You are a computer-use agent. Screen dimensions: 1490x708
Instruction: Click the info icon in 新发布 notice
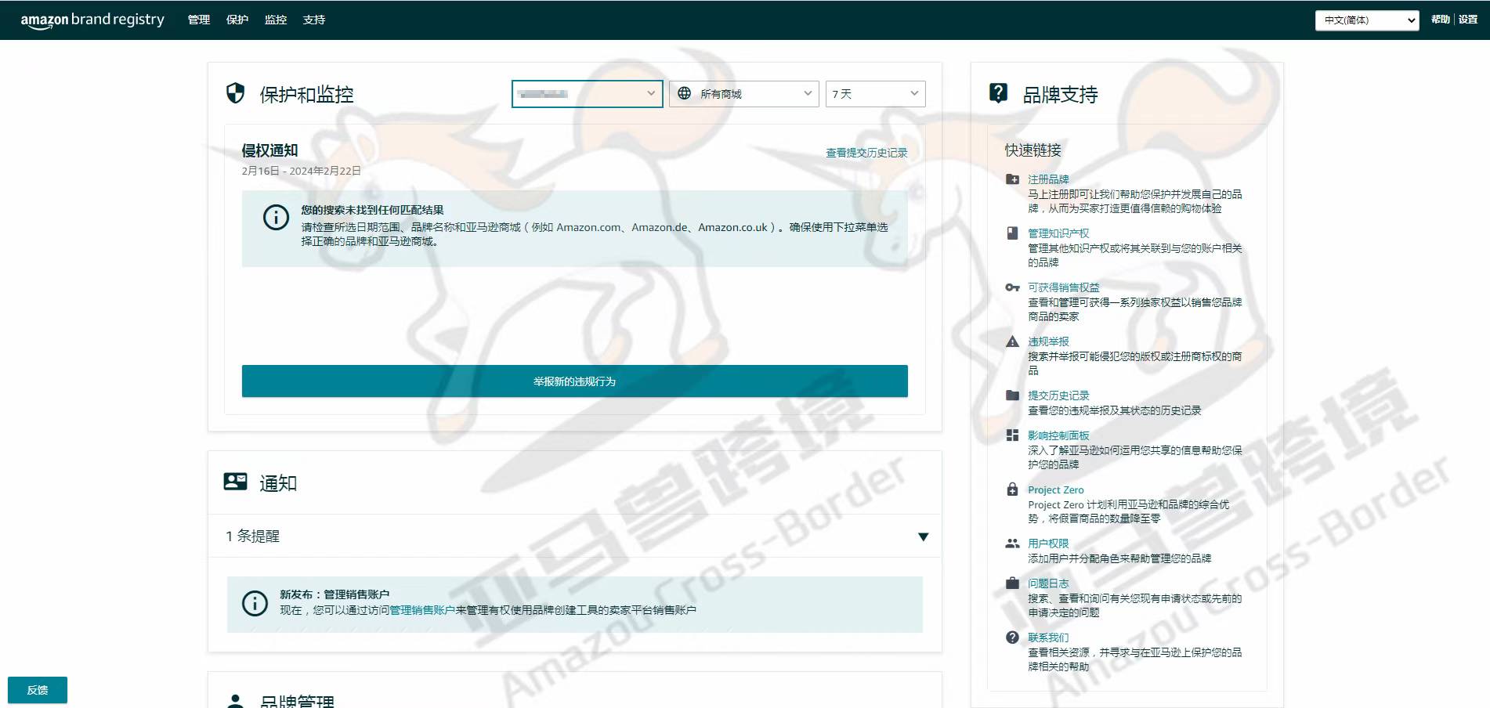click(255, 603)
